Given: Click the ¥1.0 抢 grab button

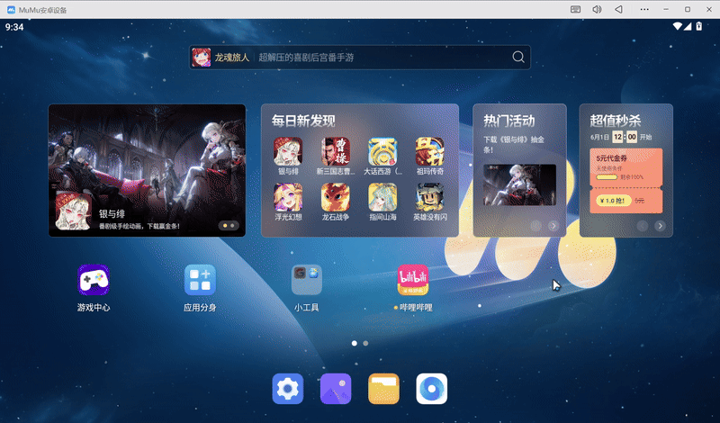Looking at the screenshot, I should click(x=612, y=202).
